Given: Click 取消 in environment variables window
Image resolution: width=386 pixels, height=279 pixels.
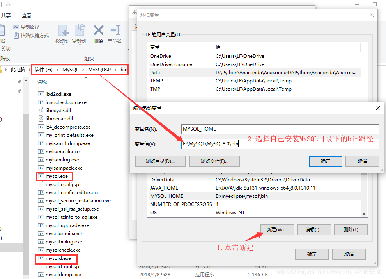Looking at the screenshot, I should coord(349,254).
